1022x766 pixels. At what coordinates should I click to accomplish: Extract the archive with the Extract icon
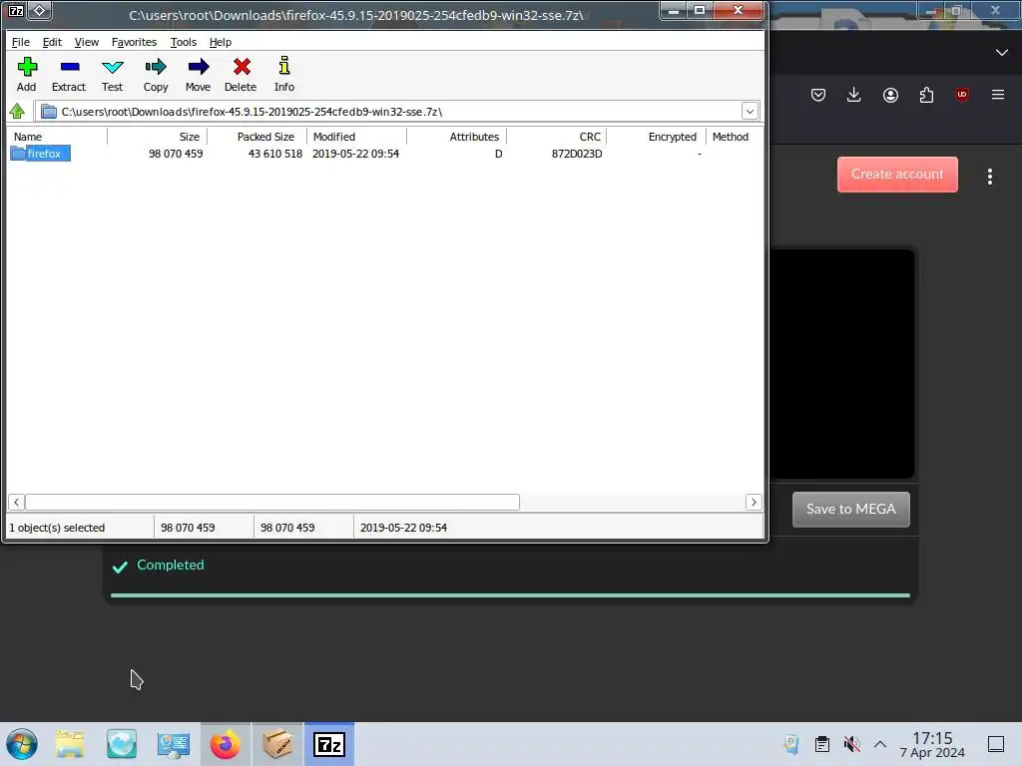[69, 74]
